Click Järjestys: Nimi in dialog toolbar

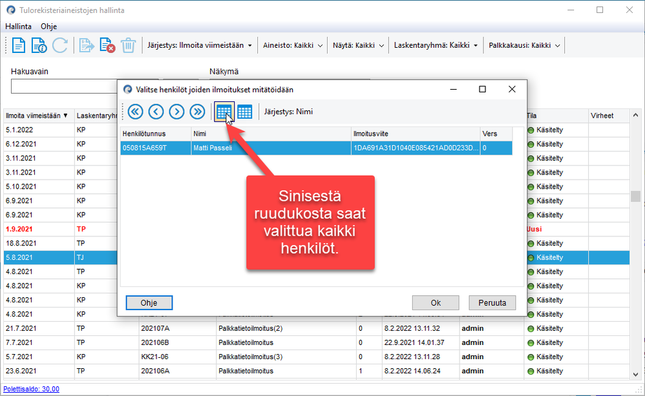pyautogui.click(x=288, y=112)
